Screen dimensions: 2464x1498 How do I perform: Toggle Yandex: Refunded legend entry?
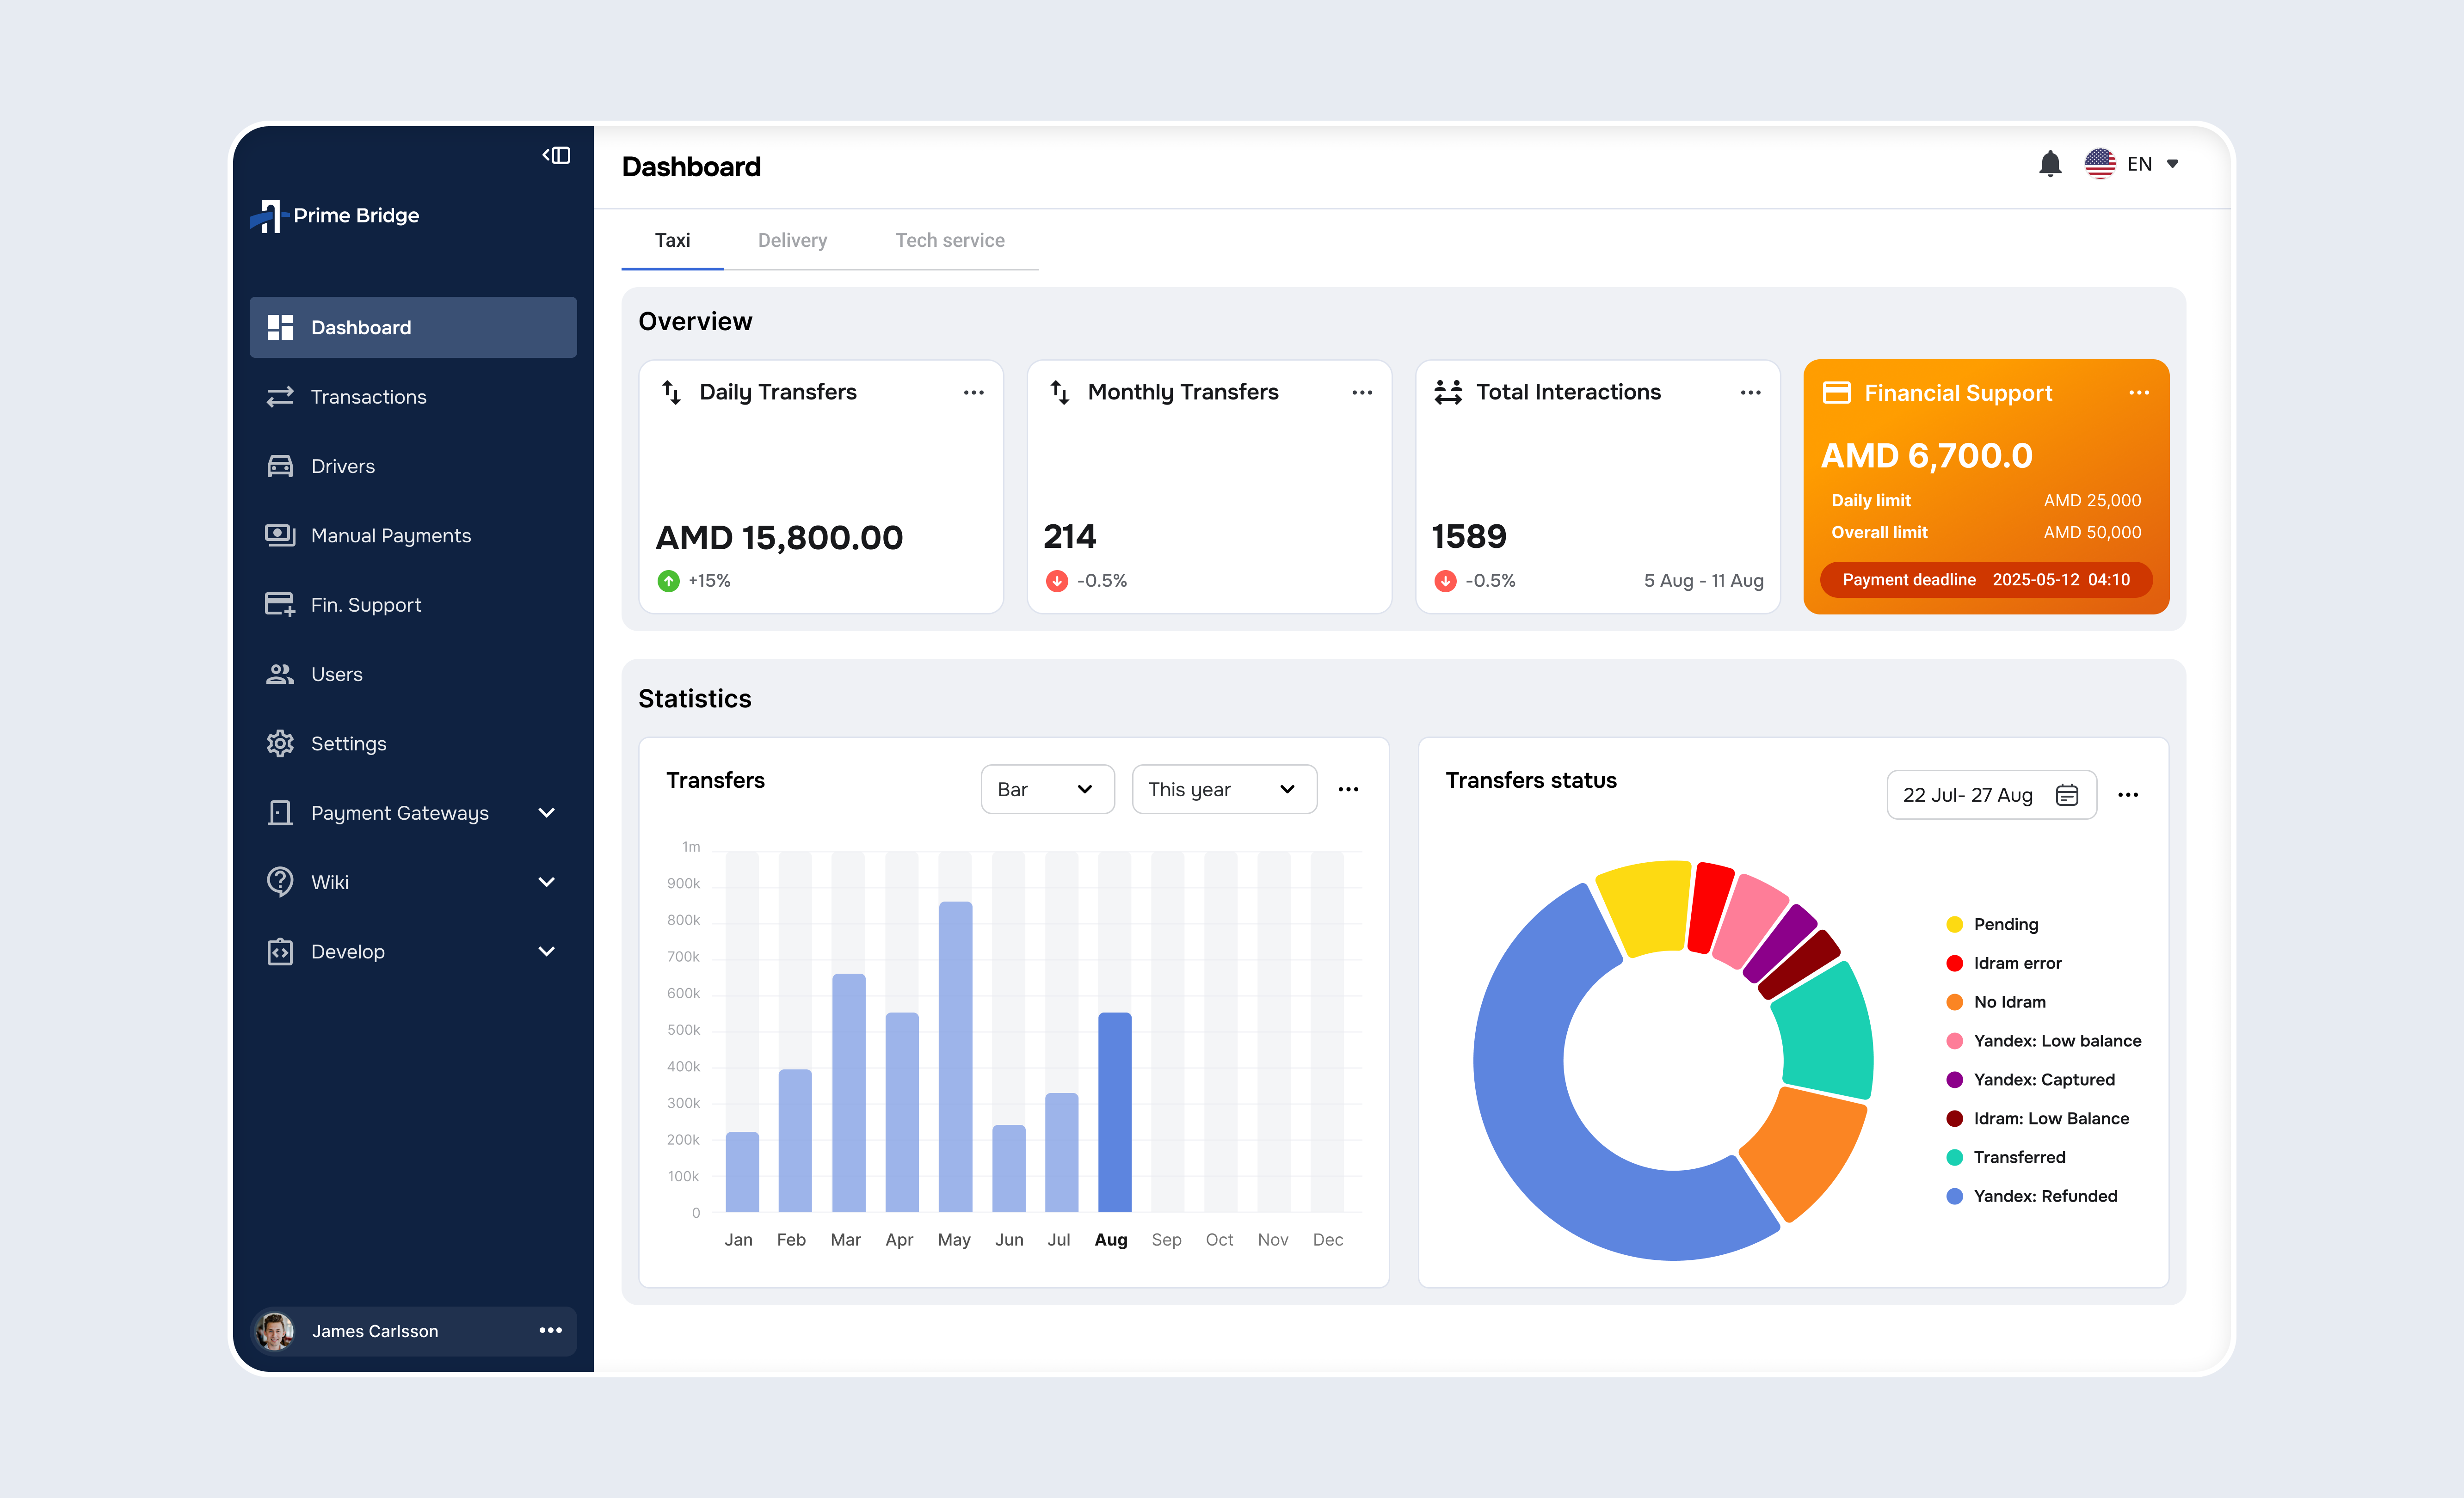tap(2032, 1196)
